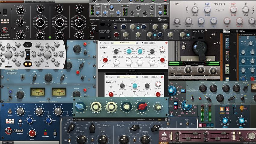Click the RATIO knob on Pink plugin
Viewport: 256px width, 144px height.
tap(242, 121)
